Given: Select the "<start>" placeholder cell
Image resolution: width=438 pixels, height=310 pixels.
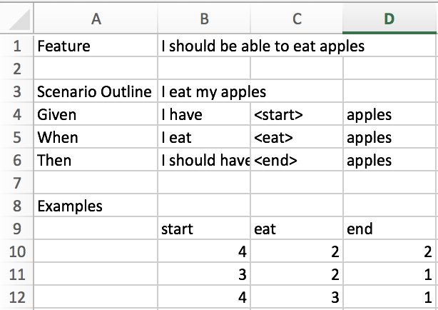Looking at the screenshot, I should pyautogui.click(x=297, y=115).
